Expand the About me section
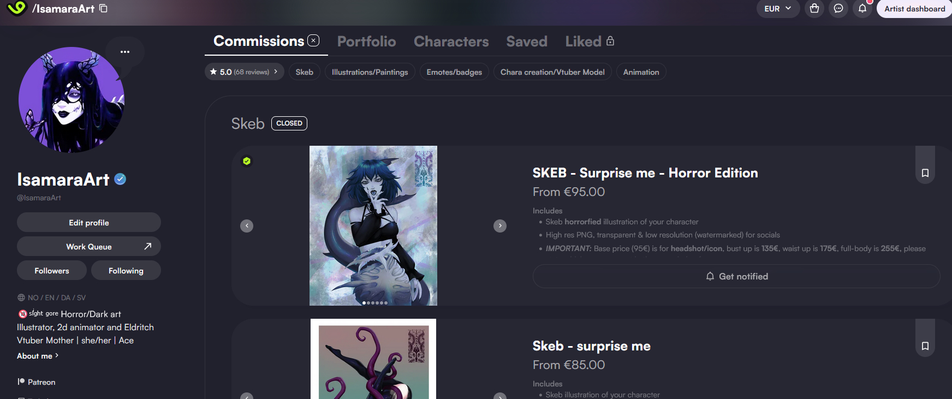This screenshot has width=952, height=399. coord(37,356)
